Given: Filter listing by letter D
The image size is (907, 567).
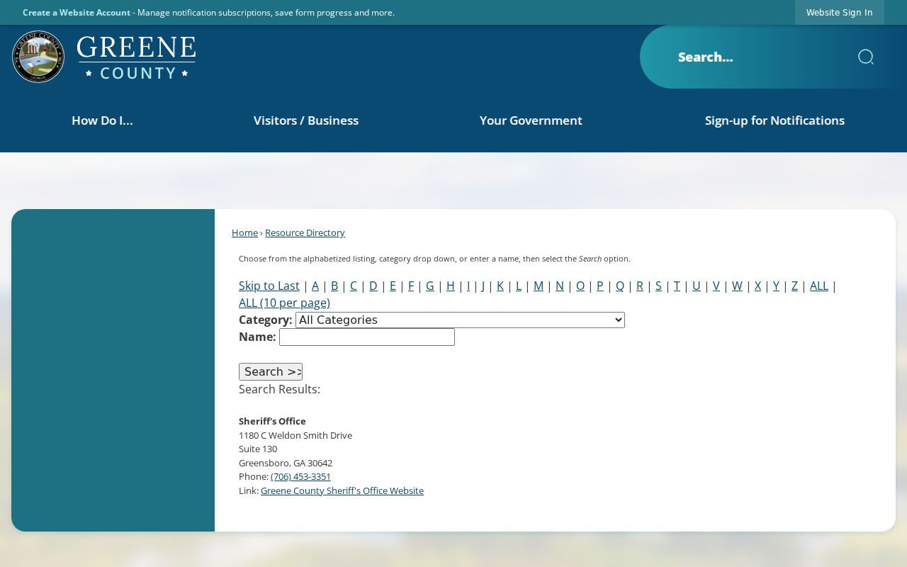Looking at the screenshot, I should tap(373, 286).
